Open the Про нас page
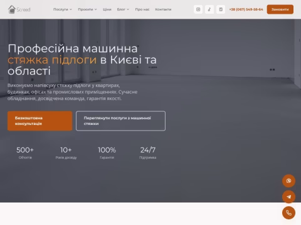This screenshot has height=225, width=301. point(142,9)
